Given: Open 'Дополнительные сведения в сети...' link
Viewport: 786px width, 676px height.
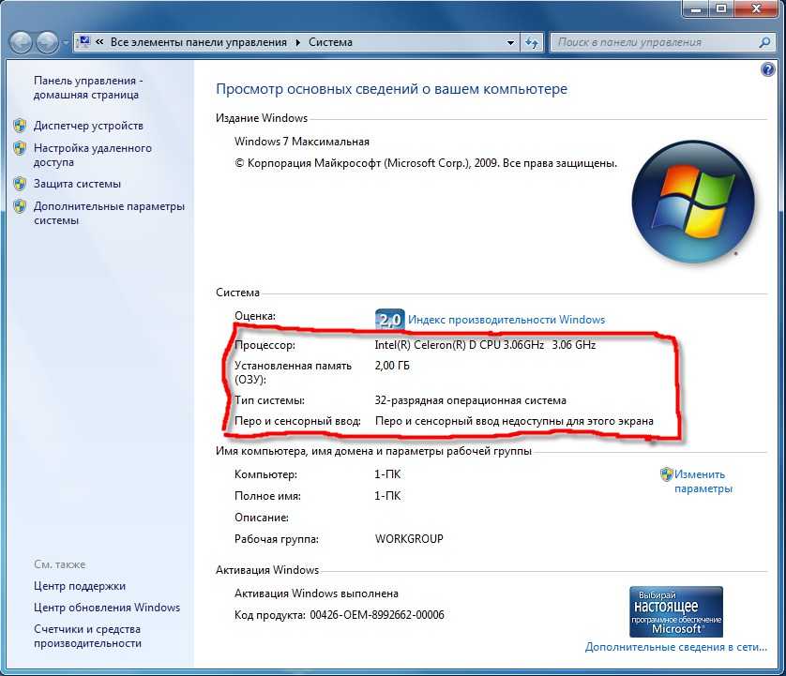Looking at the screenshot, I should pos(675,647).
